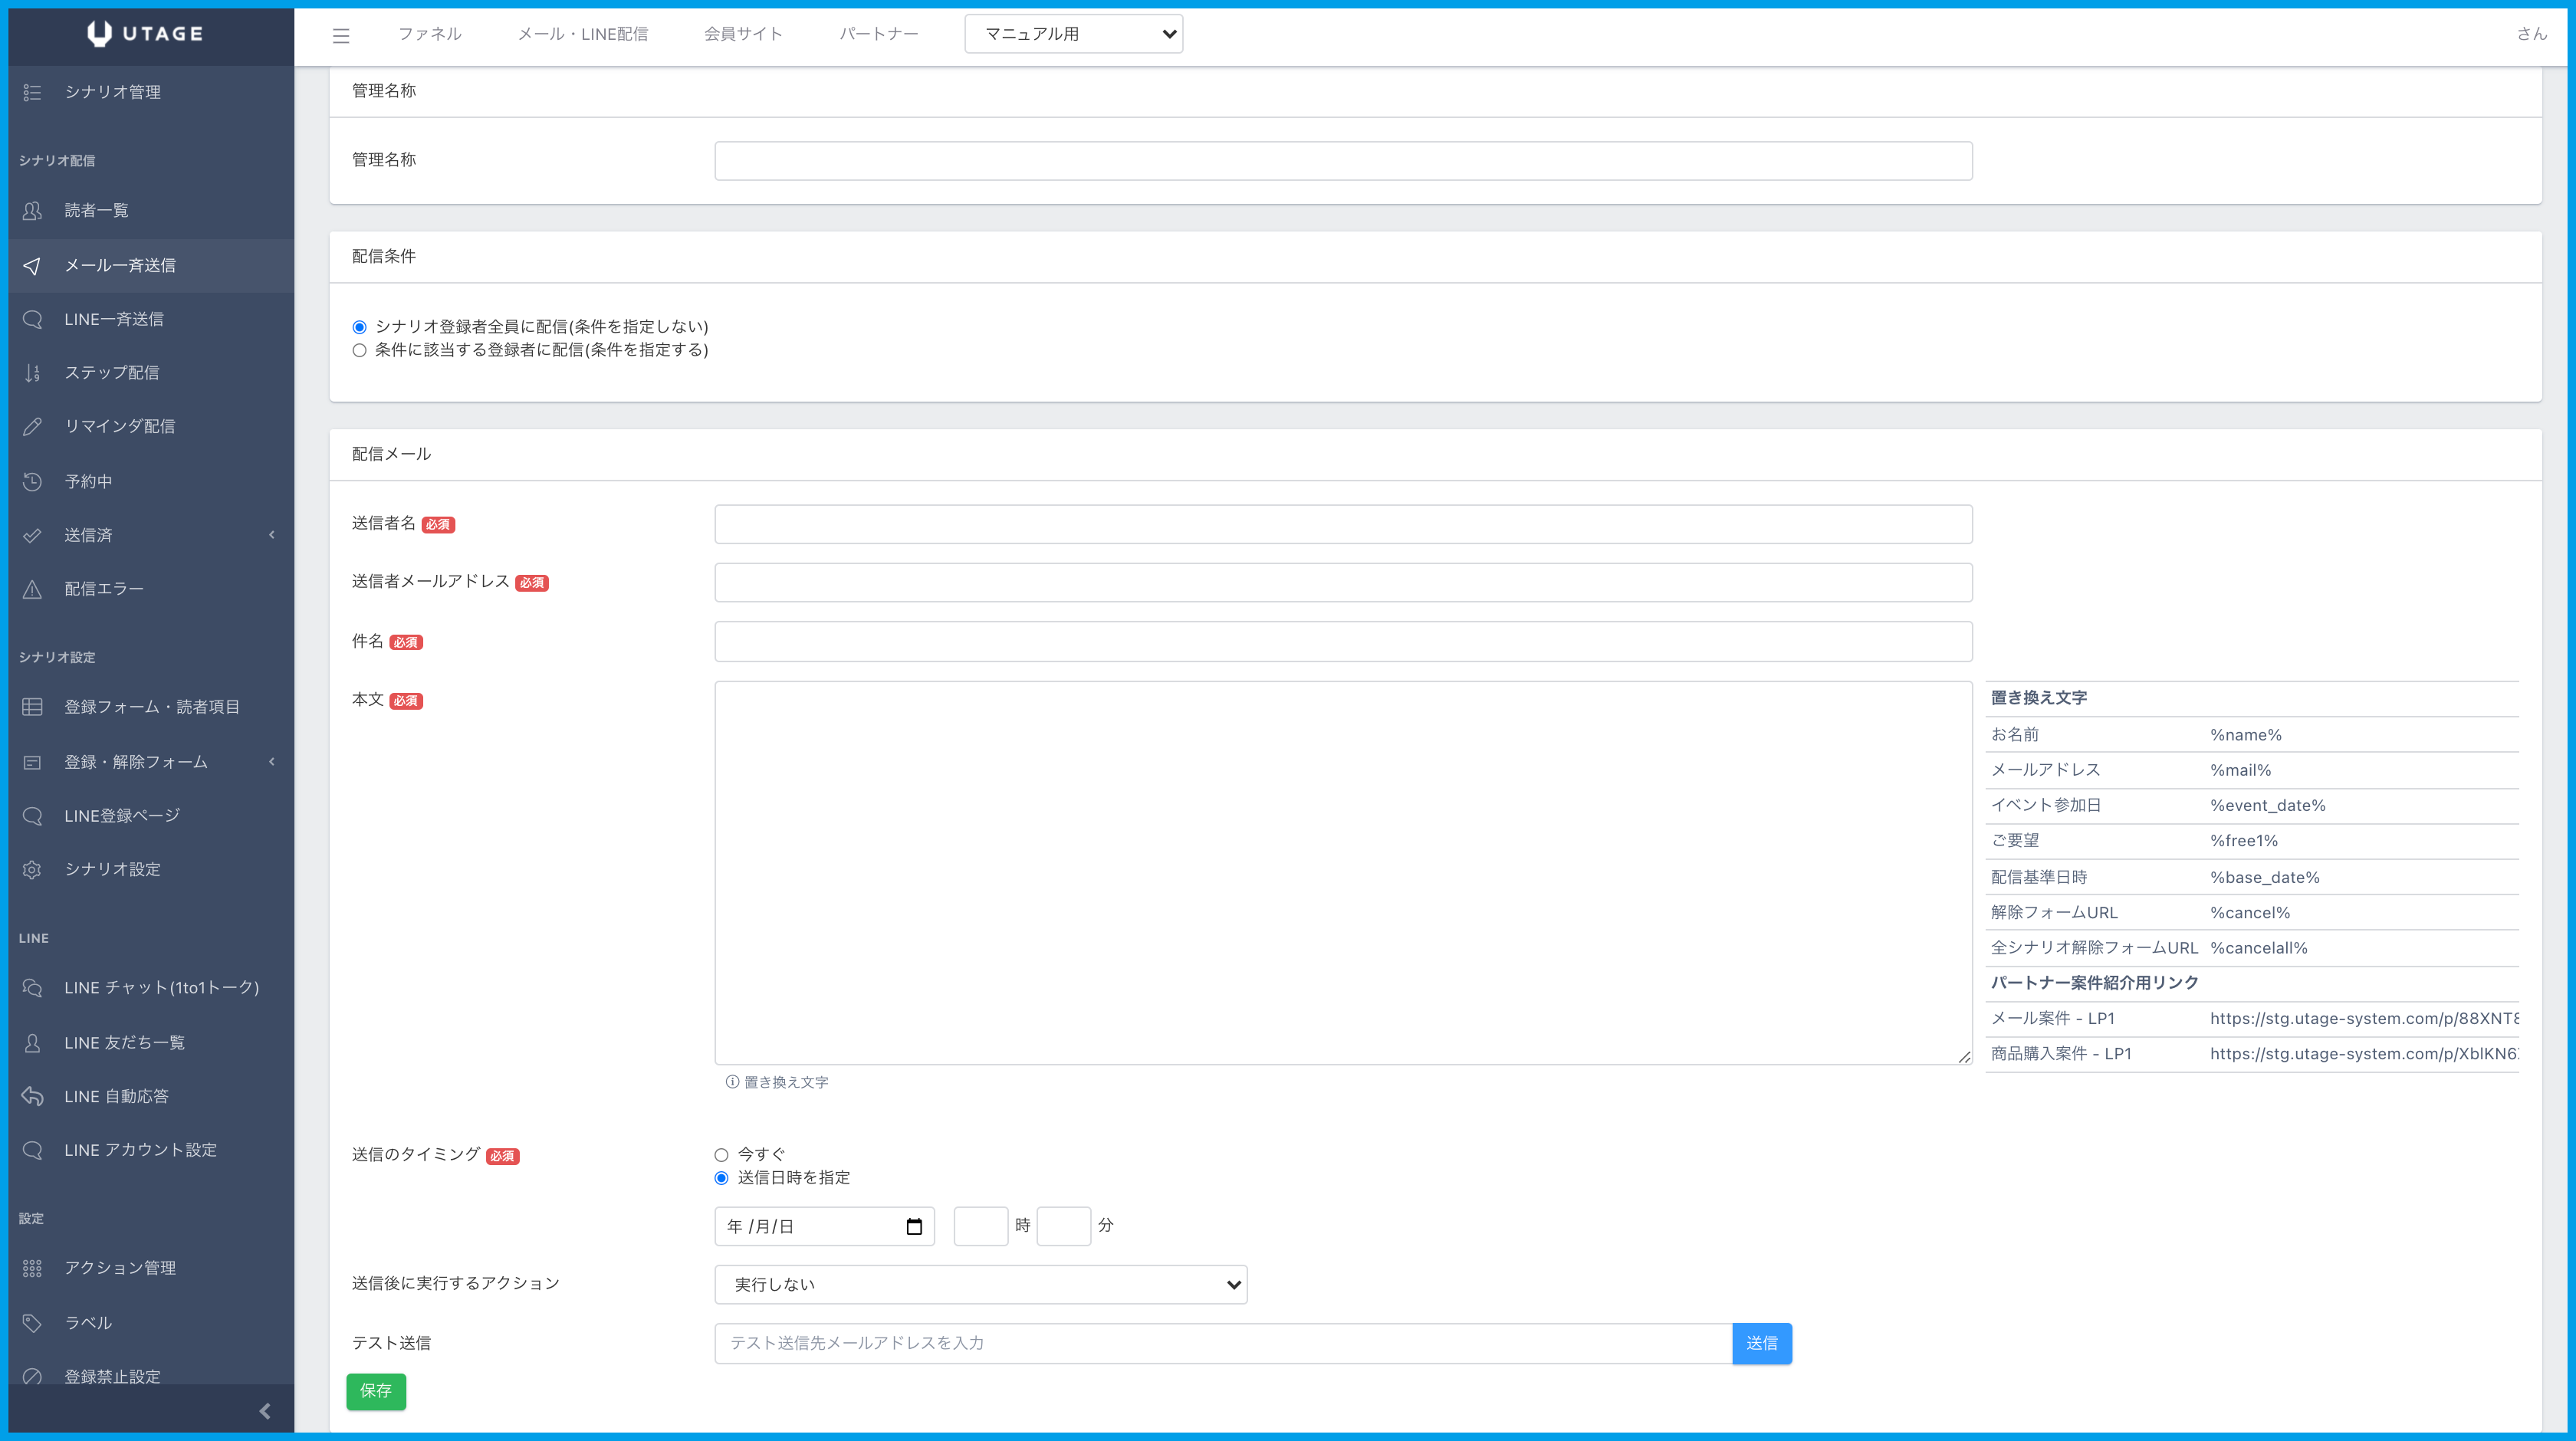Open 予約中 clock icon
Image resolution: width=2576 pixels, height=1441 pixels.
click(x=32, y=481)
